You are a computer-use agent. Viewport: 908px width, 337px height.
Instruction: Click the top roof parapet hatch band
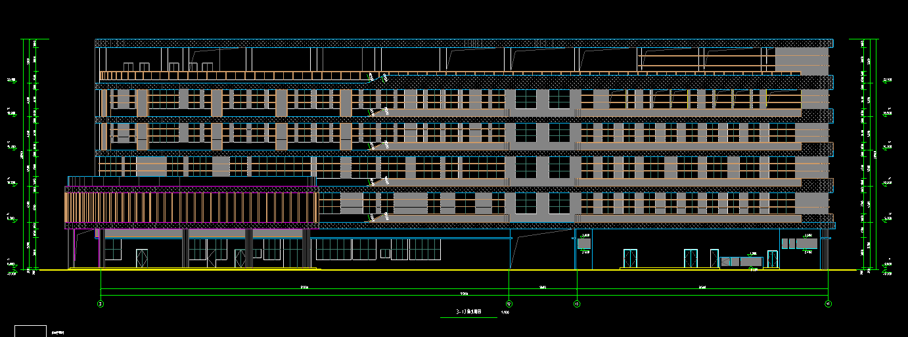click(460, 43)
